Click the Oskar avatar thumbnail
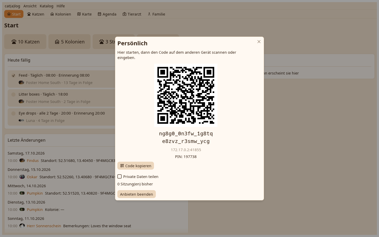The width and height of the screenshot is (379, 237). point(22,177)
